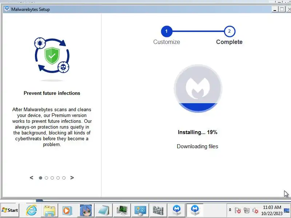Switch to the first Malwarebytes taskbar item

[176, 210]
